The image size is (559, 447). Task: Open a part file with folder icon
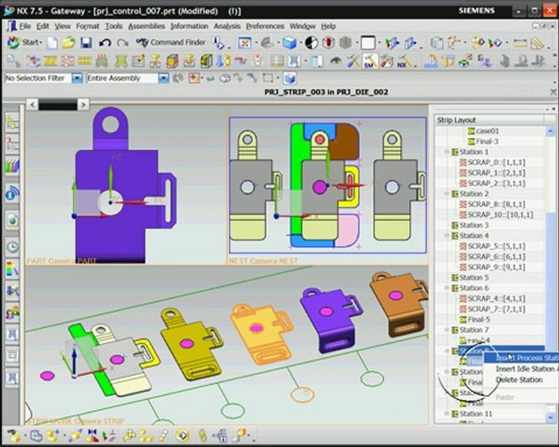(69, 43)
